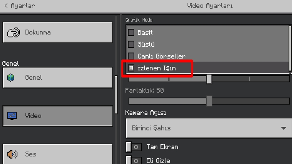Check the İzlenen Işın option
292x164 pixels.
pos(131,68)
